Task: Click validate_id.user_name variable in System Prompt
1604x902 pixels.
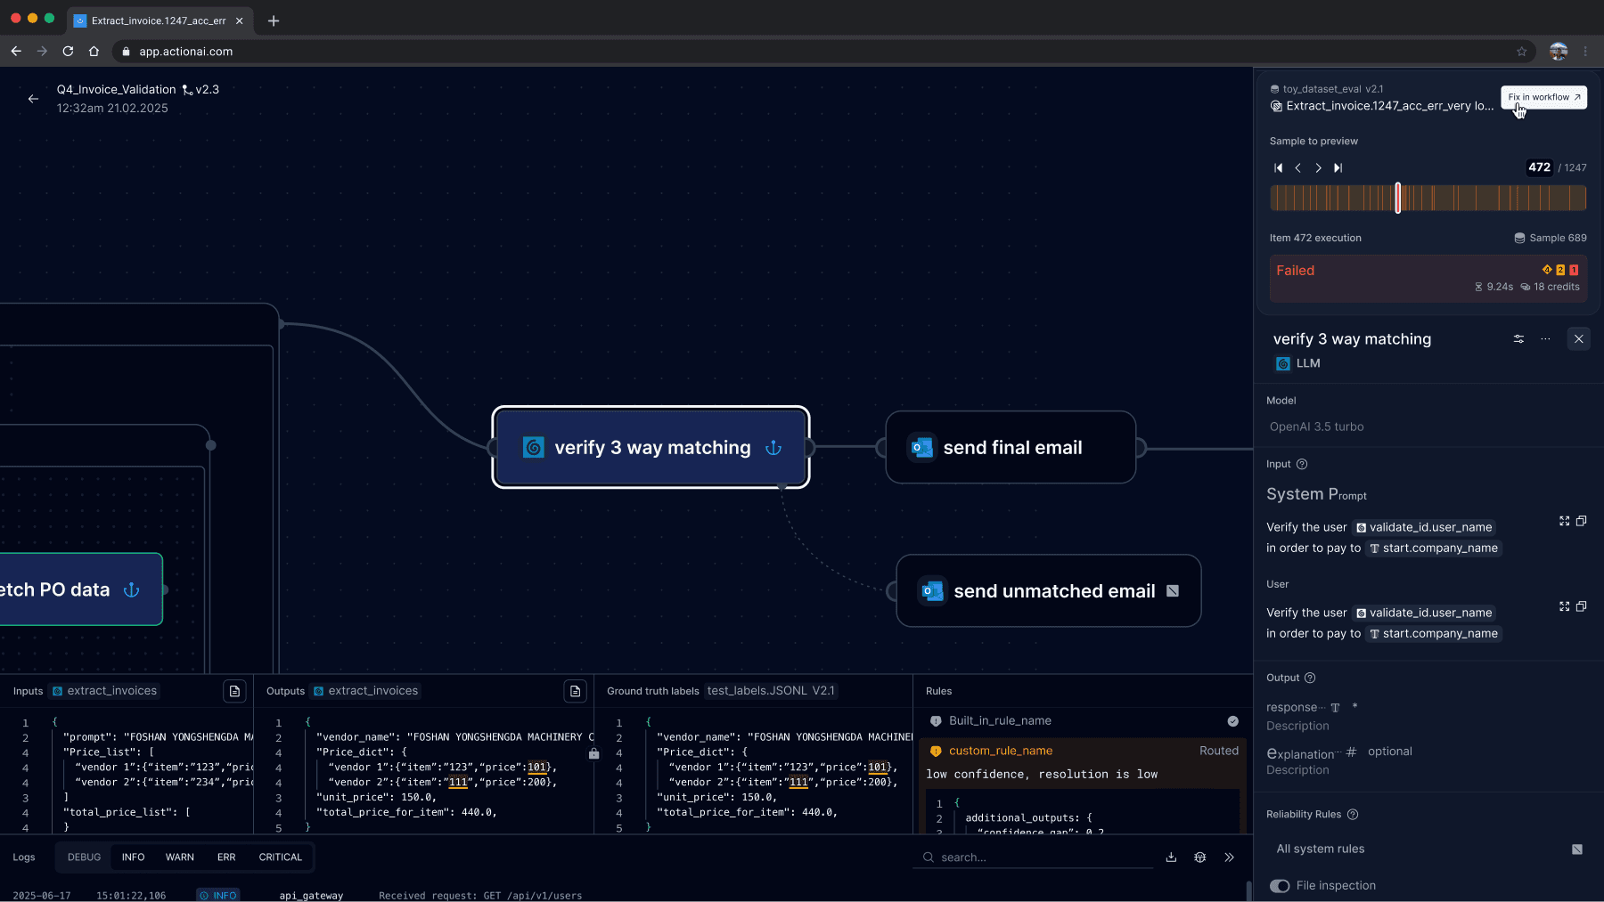Action: pos(1424,527)
